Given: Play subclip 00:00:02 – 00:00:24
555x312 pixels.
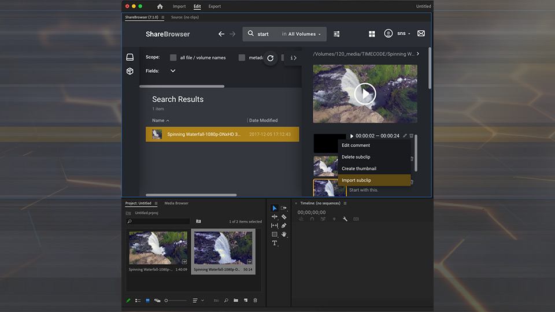Looking at the screenshot, I should pos(351,136).
